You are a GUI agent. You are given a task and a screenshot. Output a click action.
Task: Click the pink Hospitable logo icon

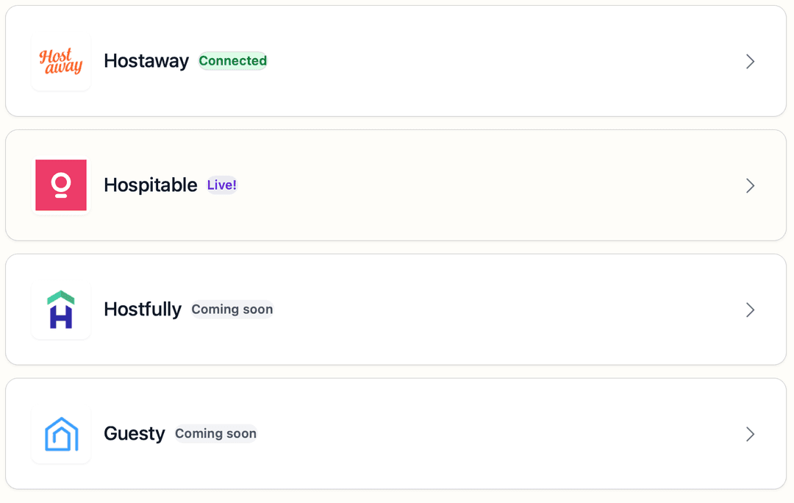coord(61,185)
